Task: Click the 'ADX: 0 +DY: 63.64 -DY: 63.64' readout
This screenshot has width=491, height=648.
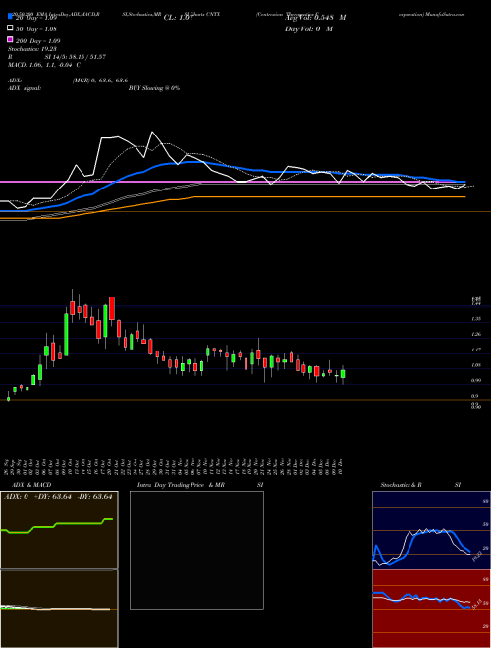Action: coord(58,497)
